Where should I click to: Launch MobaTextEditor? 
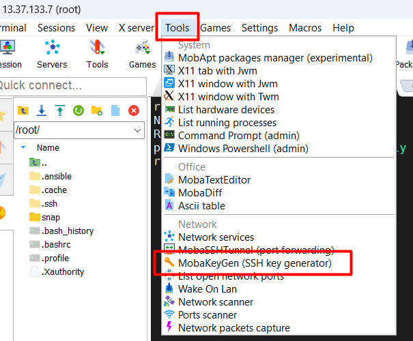click(279, 180)
